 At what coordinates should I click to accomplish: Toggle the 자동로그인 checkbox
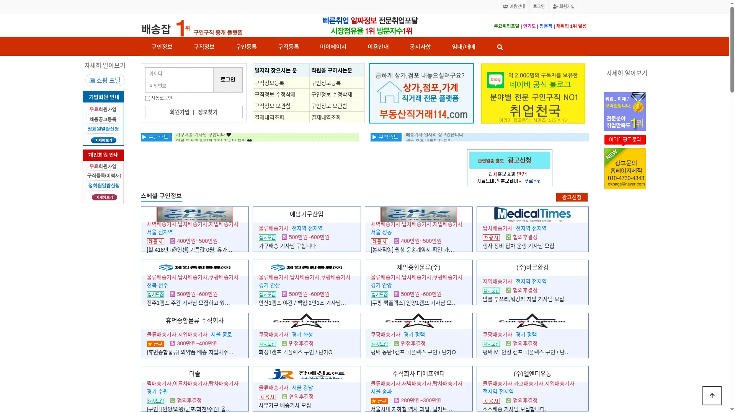[147, 98]
